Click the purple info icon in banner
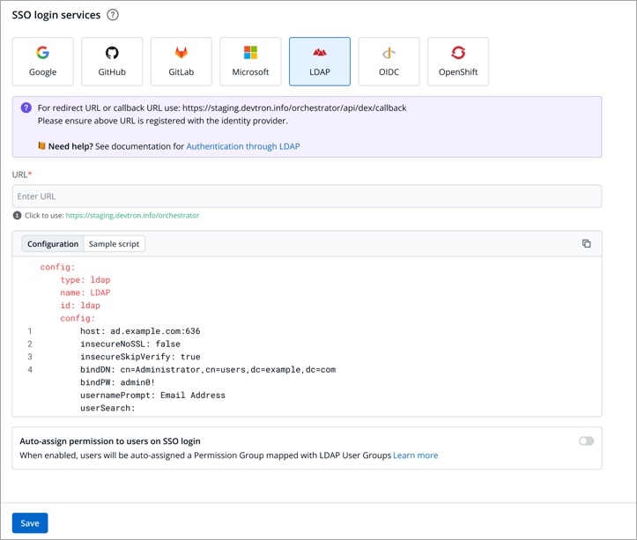 (x=26, y=107)
